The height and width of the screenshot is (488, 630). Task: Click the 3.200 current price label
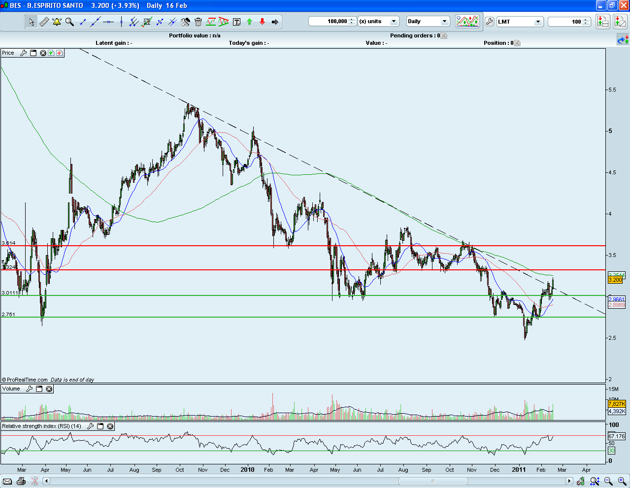(x=616, y=280)
